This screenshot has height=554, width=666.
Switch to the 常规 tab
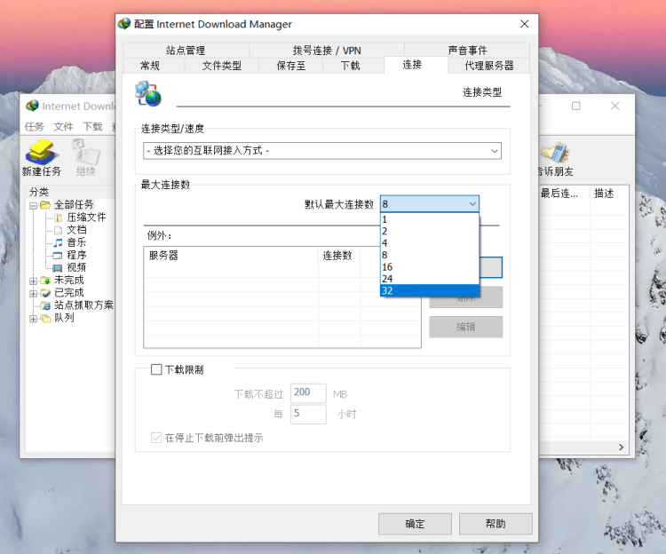pos(149,66)
